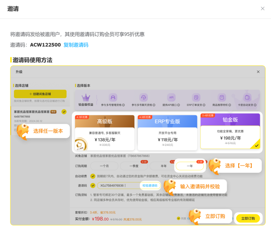The width and height of the screenshot is (271, 236).
Task: Click the multi-account chat qualification icon
Action: [143, 97]
